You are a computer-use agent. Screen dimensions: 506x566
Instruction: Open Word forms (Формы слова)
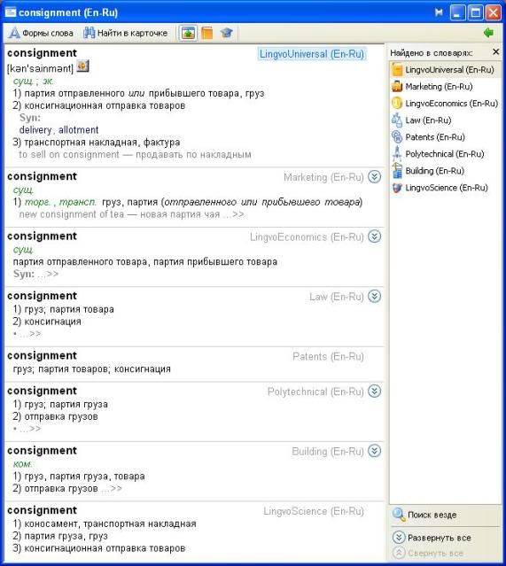coord(41,33)
